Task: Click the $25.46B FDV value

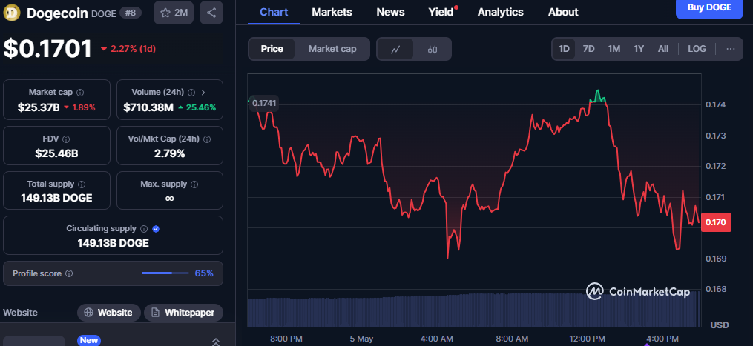Action: pos(56,154)
